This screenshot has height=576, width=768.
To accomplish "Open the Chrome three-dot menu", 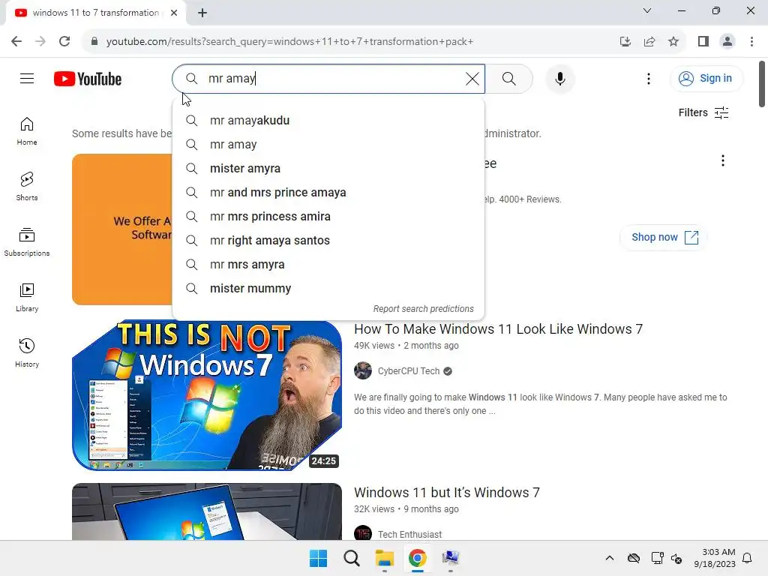I will click(x=751, y=42).
